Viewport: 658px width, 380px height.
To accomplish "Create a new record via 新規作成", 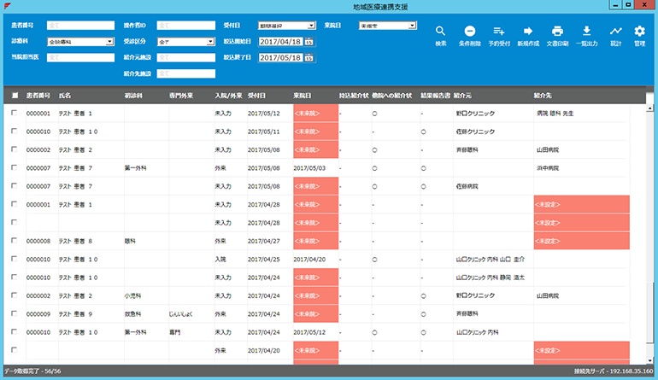I will click(x=528, y=36).
